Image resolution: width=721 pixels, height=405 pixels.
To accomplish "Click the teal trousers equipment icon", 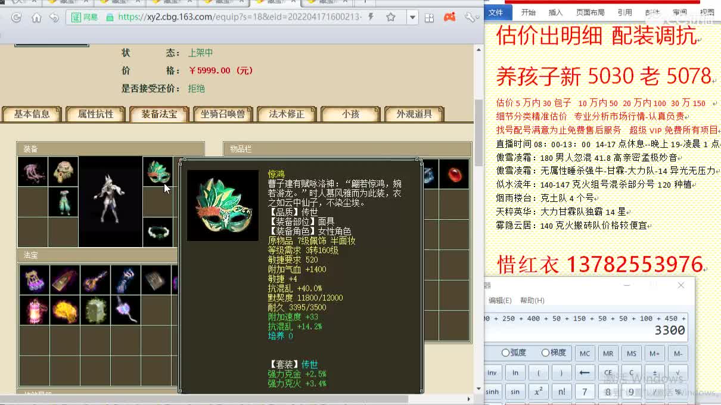I will [63, 202].
